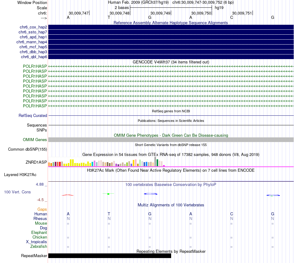Select the X_tropicalis species label
This screenshot has width=294, height=263.
(x=37, y=242)
